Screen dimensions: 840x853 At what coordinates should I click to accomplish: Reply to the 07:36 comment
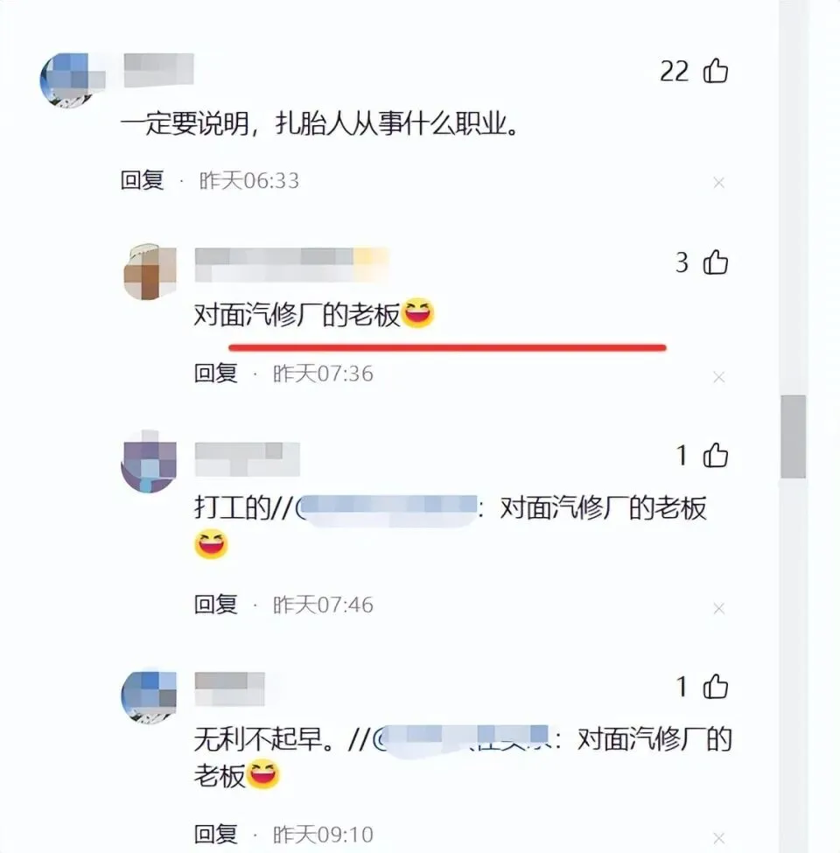(x=215, y=374)
